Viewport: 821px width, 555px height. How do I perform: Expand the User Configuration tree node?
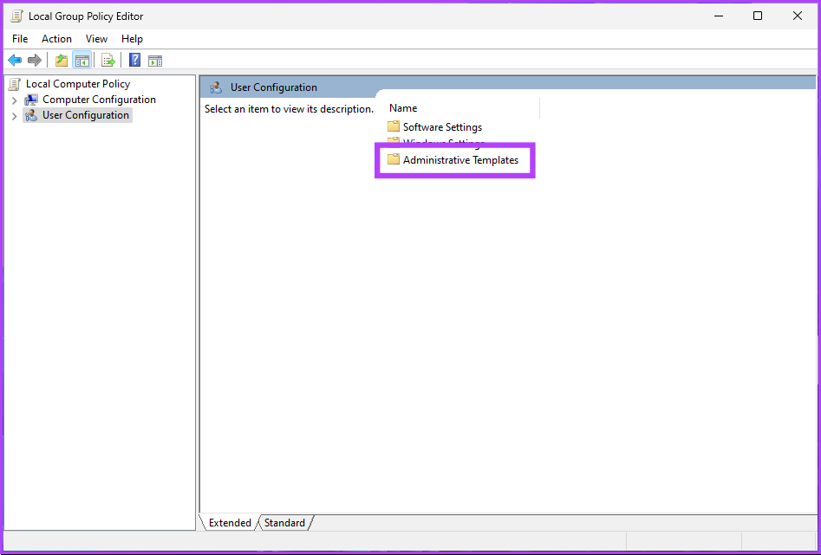pos(14,116)
